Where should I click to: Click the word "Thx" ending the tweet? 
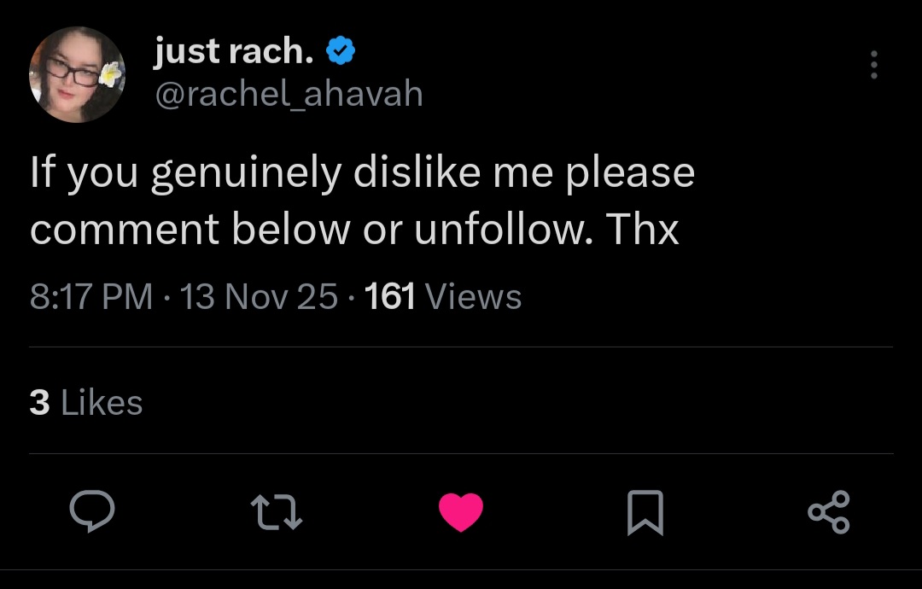[x=643, y=230]
